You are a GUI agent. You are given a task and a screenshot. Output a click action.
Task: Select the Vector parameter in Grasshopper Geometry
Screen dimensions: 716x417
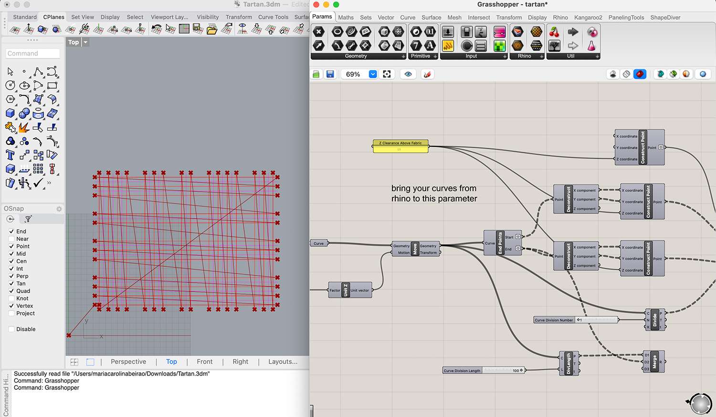319,46
